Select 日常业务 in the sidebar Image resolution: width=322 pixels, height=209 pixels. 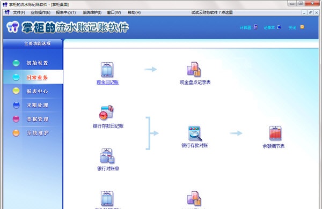click(37, 78)
